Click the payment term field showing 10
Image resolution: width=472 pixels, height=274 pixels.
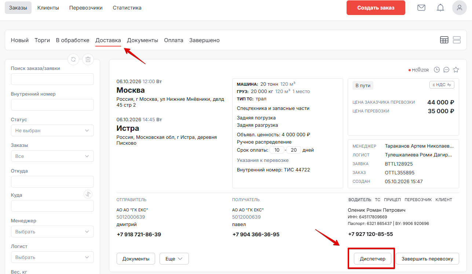pos(277,150)
